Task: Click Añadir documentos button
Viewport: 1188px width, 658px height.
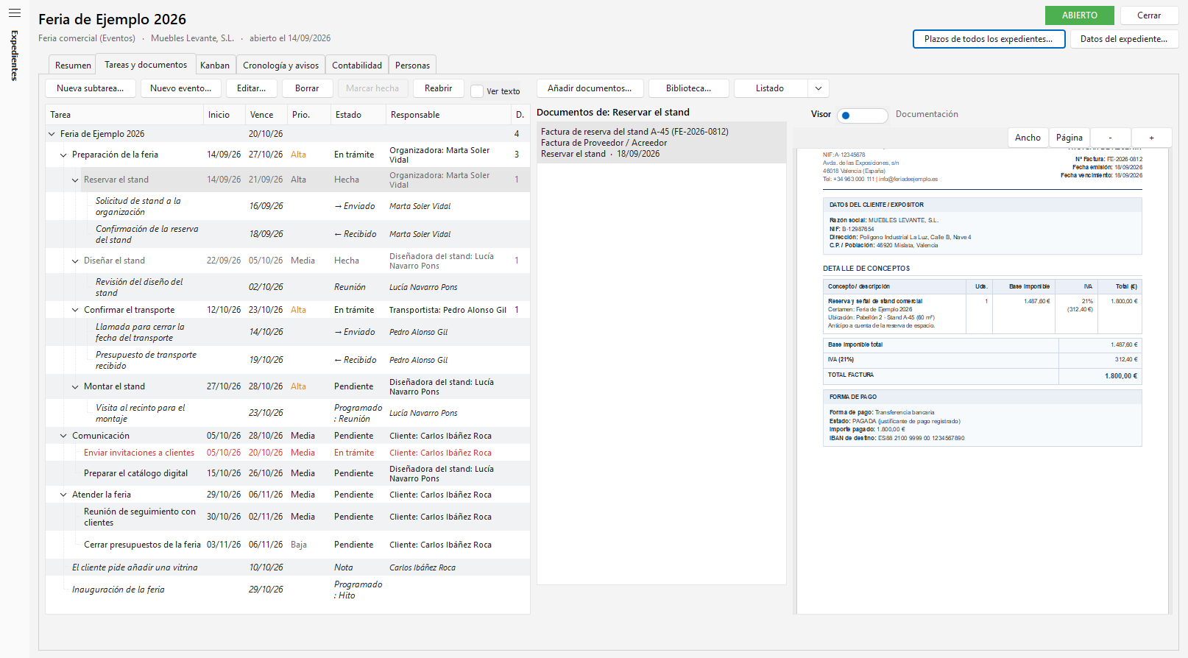Action: coord(590,88)
